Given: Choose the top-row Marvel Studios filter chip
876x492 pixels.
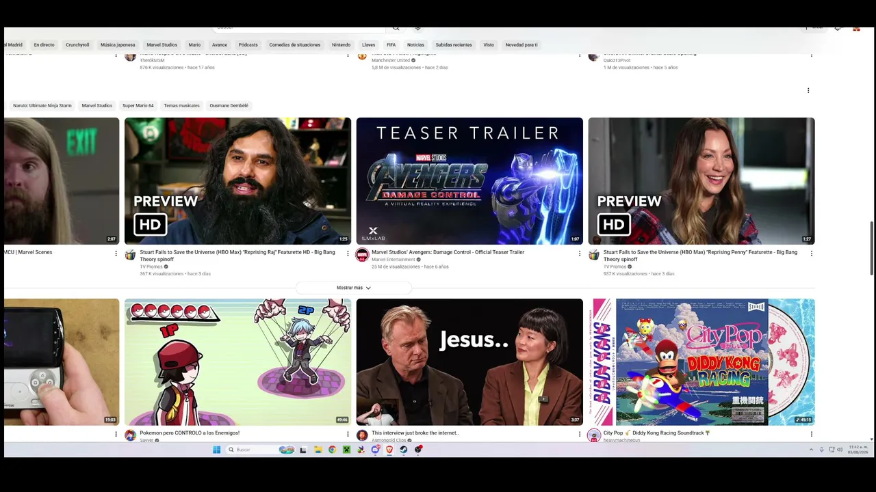Looking at the screenshot, I should (x=162, y=45).
